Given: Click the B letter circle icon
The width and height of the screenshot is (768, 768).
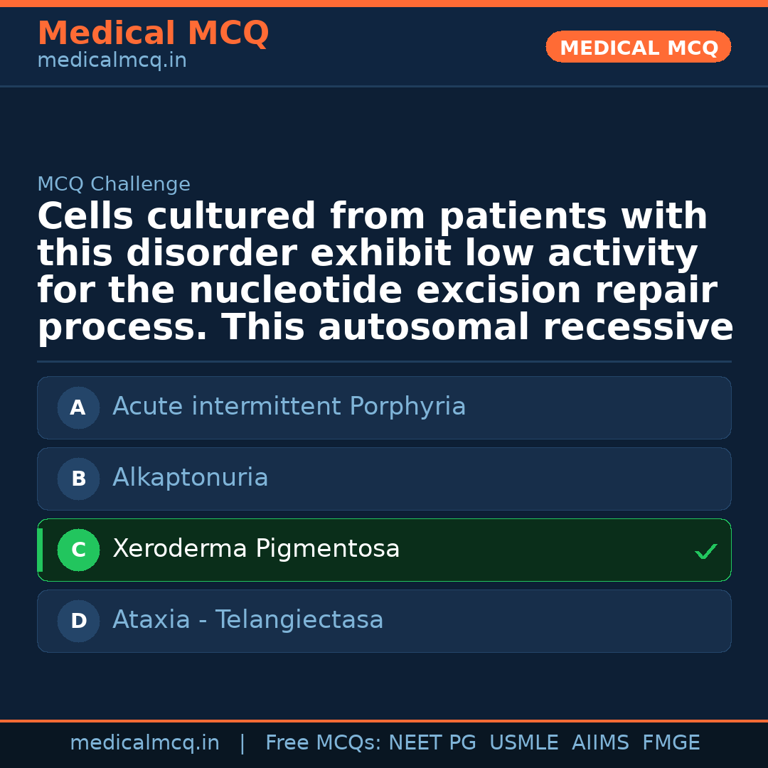Looking at the screenshot, I should pyautogui.click(x=78, y=479).
